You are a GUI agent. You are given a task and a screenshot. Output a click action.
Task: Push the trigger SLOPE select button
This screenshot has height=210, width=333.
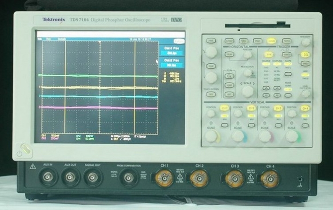tap(288, 74)
